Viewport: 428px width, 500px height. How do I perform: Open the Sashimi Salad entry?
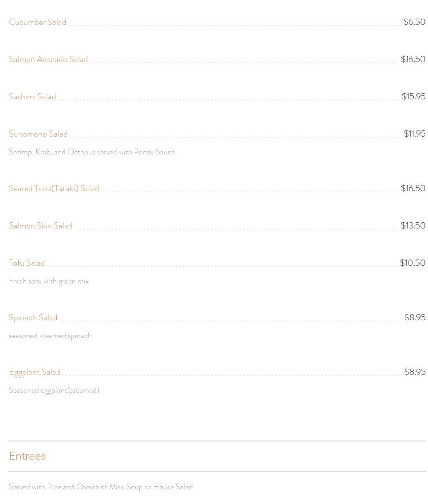[x=32, y=97]
